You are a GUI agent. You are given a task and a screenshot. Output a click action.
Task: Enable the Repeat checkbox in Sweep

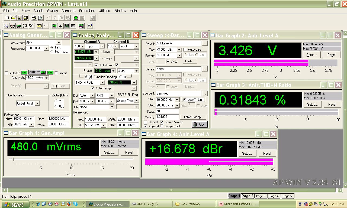[x=146, y=122]
